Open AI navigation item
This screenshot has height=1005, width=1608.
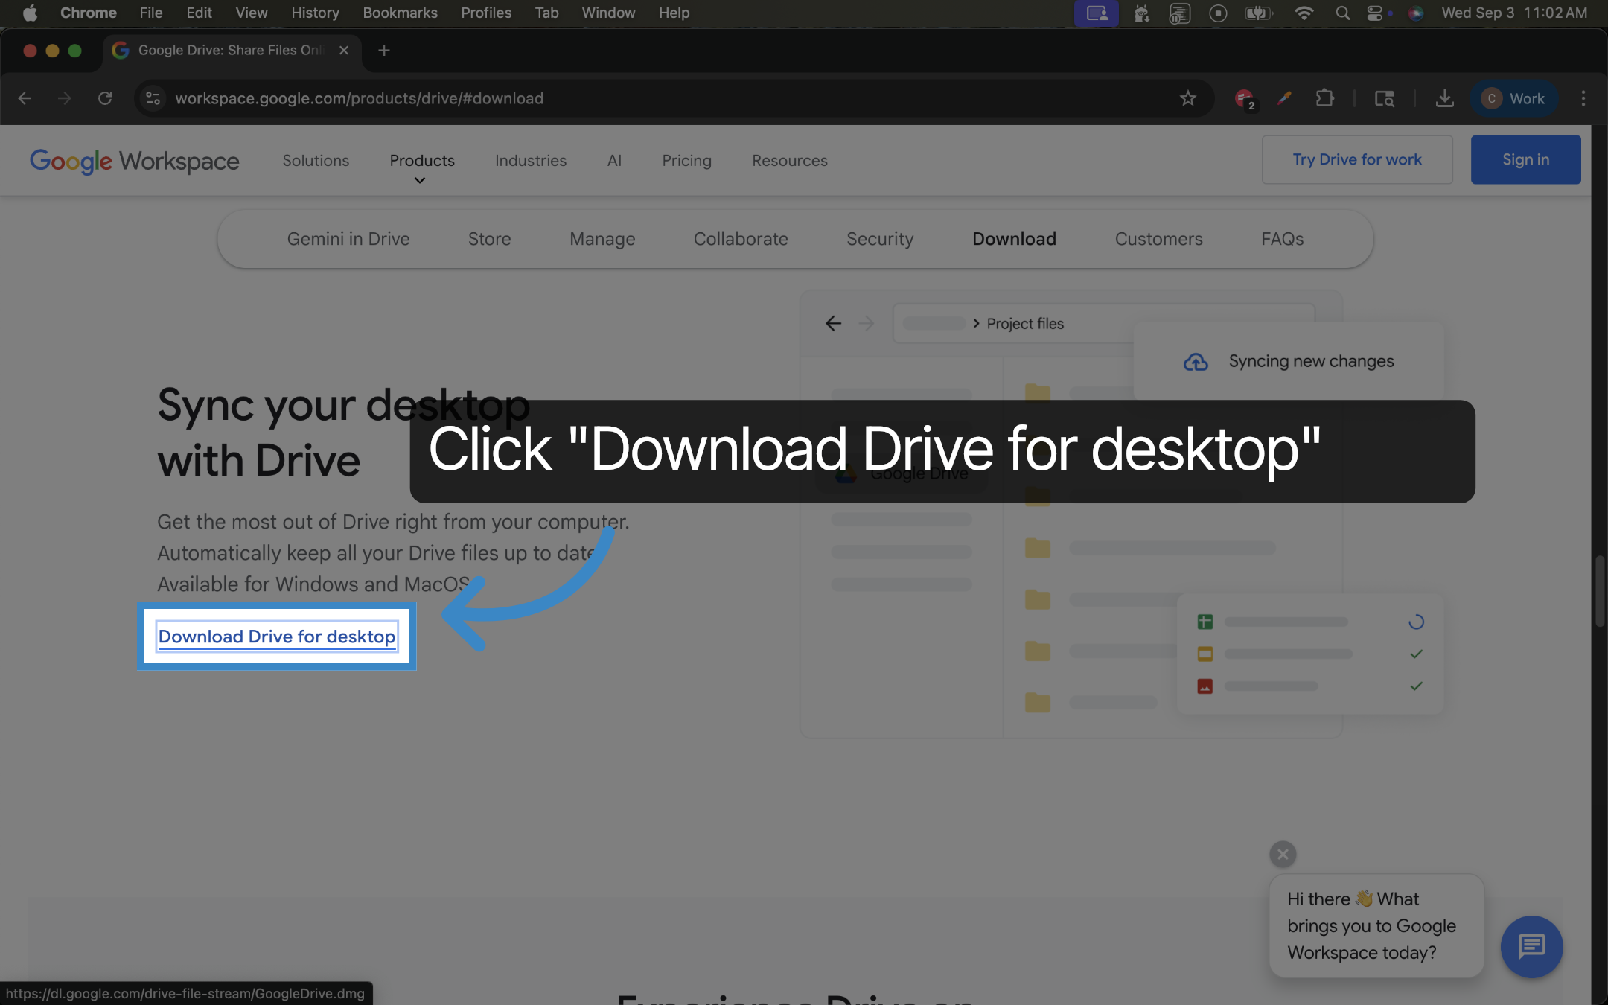click(x=614, y=160)
